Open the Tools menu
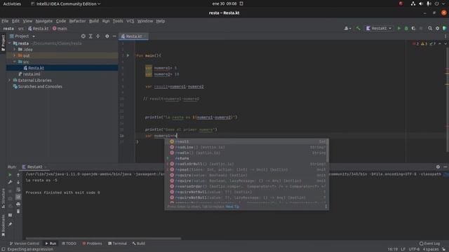The width and height of the screenshot is (449, 252). (118, 21)
